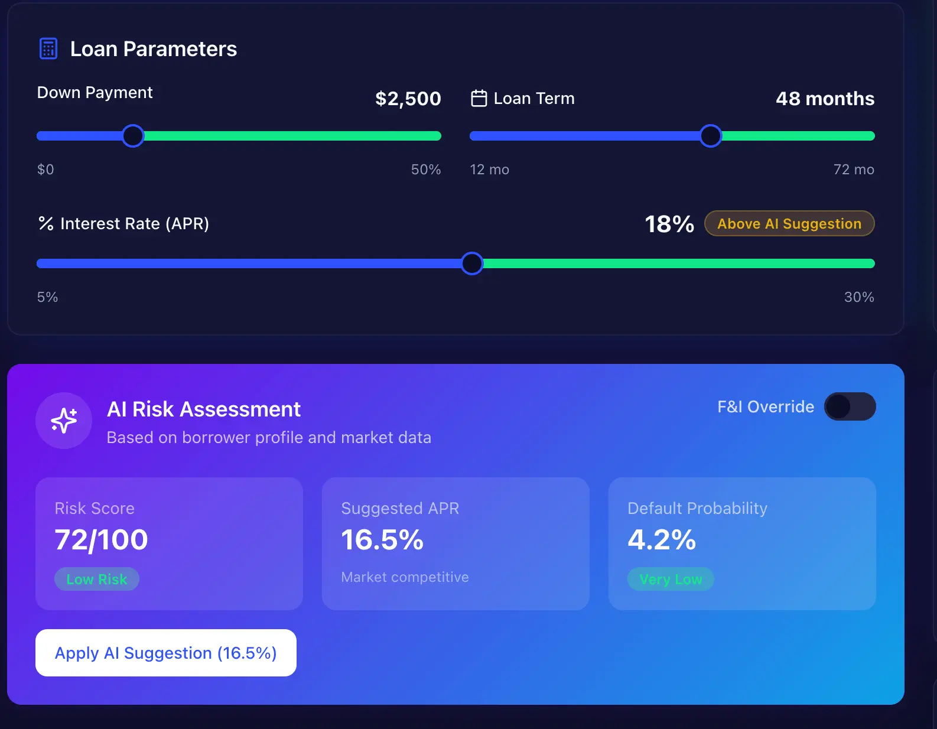Click the AI Risk Assessment heading
937x729 pixels.
(x=204, y=409)
